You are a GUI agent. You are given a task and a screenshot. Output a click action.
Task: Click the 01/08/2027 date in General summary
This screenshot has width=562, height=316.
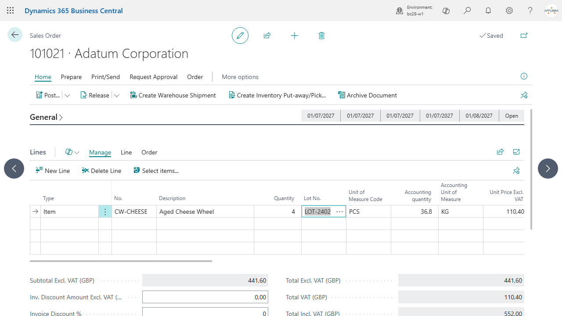tap(479, 116)
